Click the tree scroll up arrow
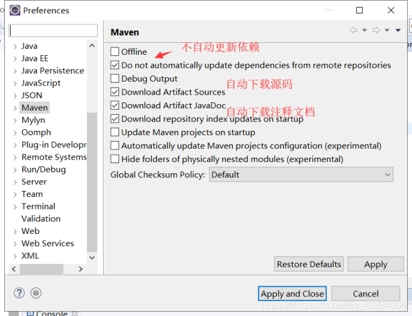This screenshot has width=412, height=316. pyautogui.click(x=92, y=46)
